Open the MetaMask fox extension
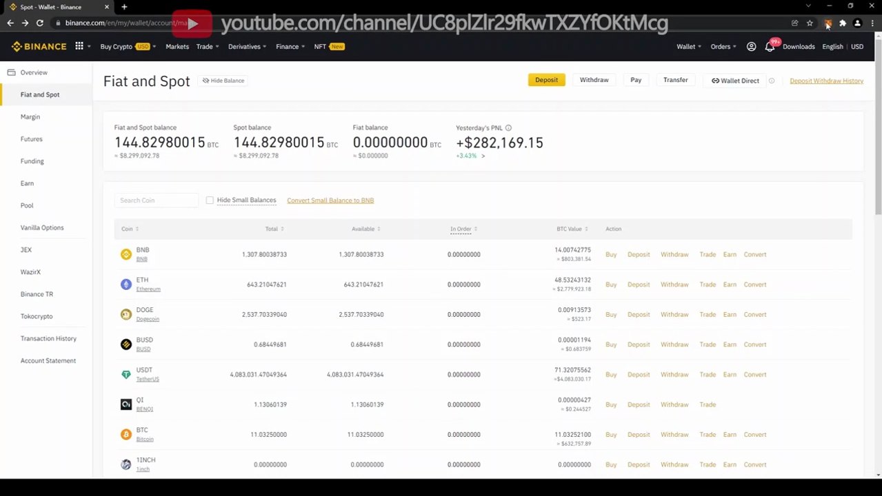 point(828,23)
